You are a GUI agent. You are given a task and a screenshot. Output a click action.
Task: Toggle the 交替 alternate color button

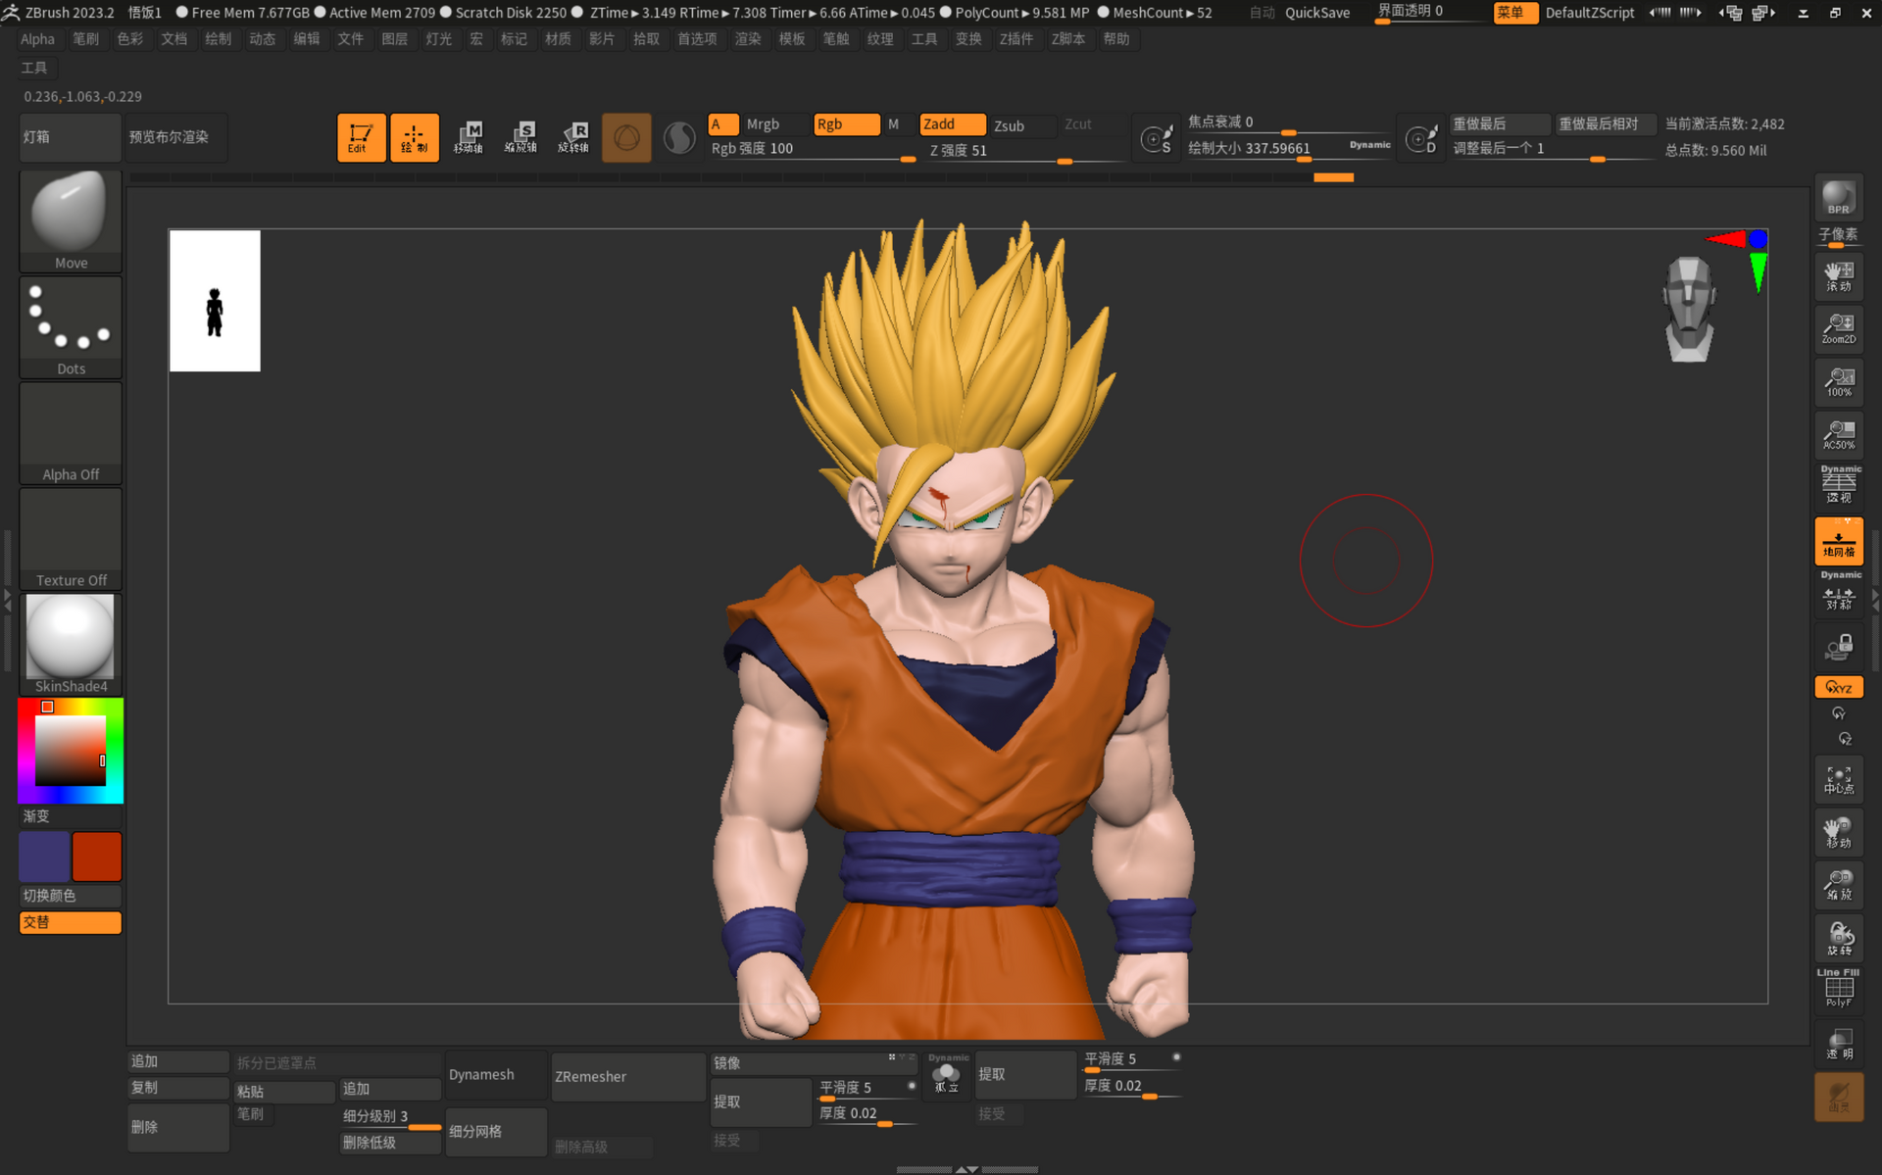click(70, 922)
